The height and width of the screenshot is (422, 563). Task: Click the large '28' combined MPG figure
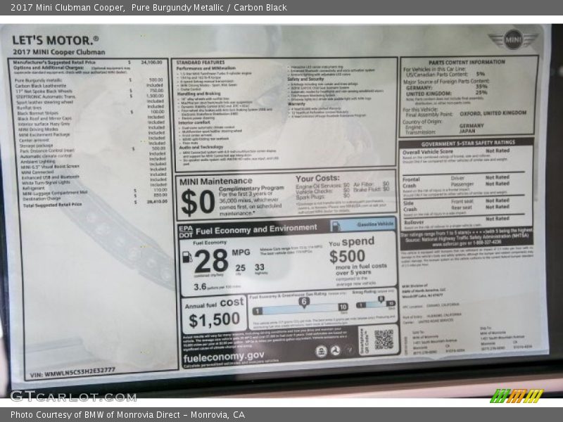click(x=211, y=261)
